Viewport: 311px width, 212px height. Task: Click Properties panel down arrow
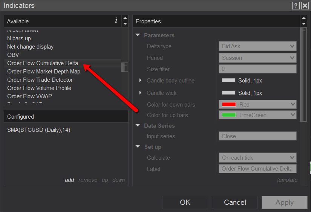(304, 24)
